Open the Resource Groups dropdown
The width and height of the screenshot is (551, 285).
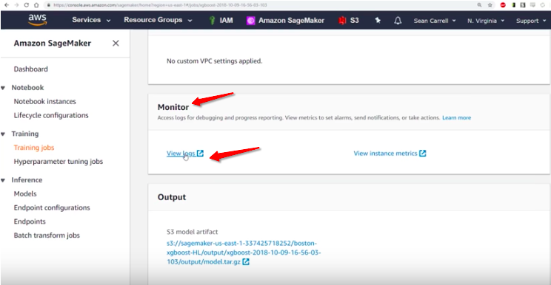point(158,20)
